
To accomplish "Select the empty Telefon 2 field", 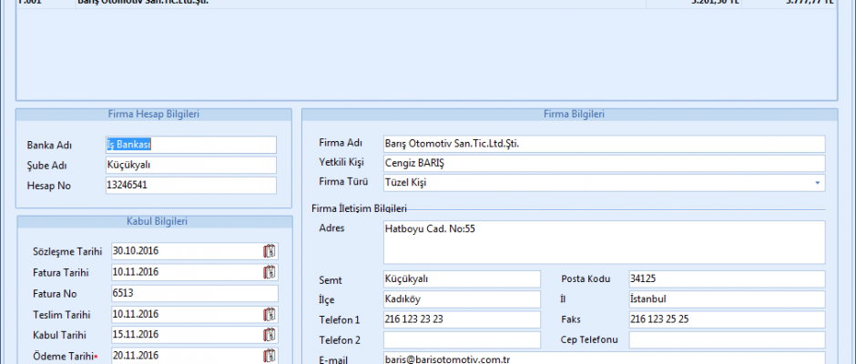I will coord(464,339).
